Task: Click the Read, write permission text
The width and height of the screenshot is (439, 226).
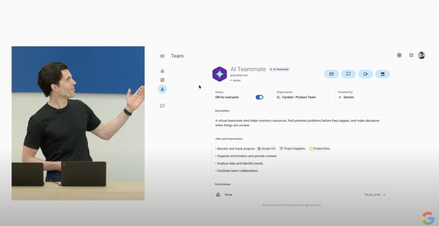Action: pyautogui.click(x=373, y=194)
